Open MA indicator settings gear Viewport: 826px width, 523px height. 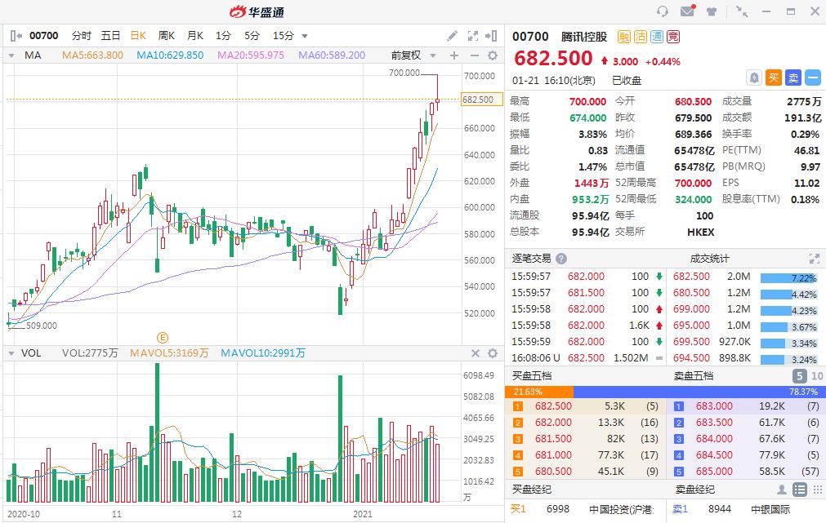493,55
